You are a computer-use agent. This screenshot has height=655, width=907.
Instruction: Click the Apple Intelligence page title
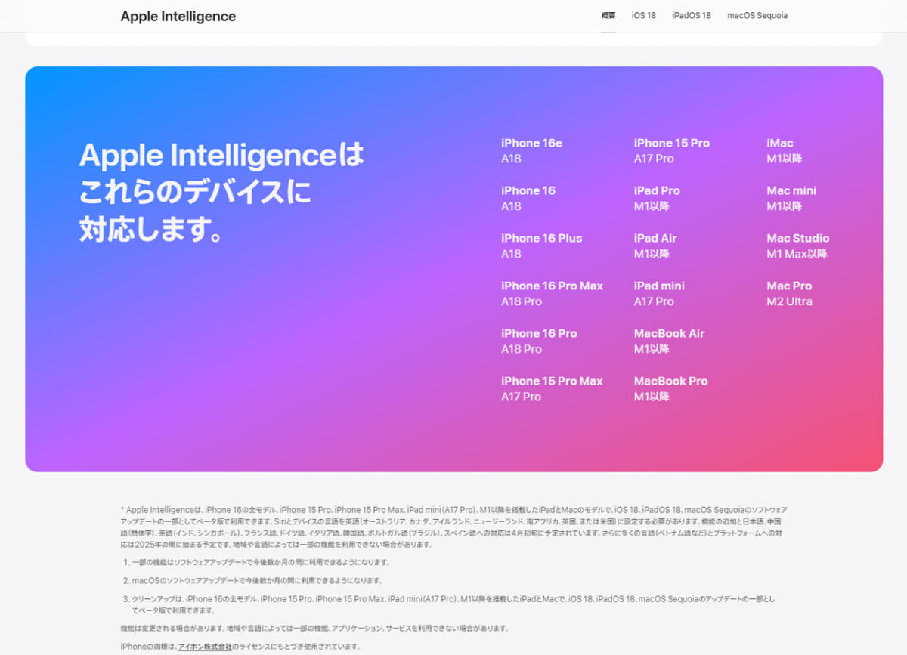pos(178,16)
